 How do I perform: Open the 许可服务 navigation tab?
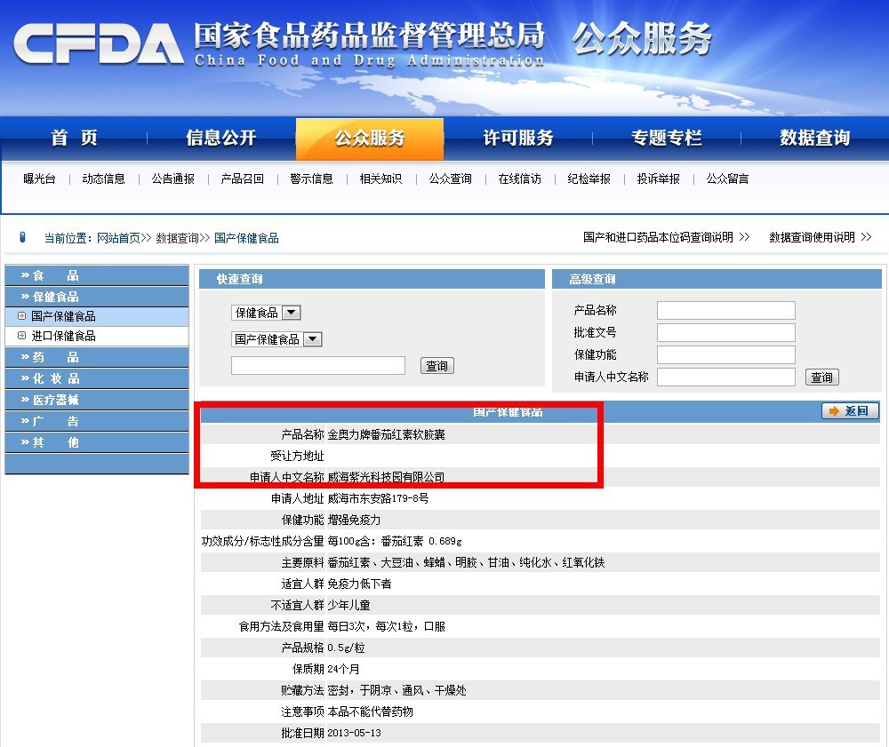tap(518, 138)
